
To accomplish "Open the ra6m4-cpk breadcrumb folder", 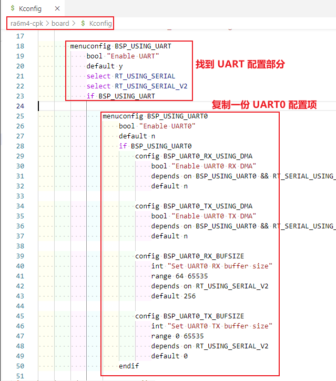I will (26, 24).
